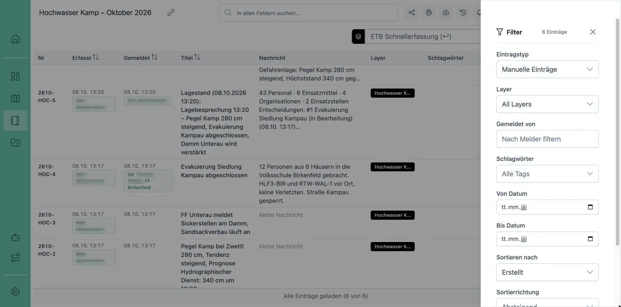The height and width of the screenshot is (307, 621).
Task: Open entry 2610-HOC-5
Action: pos(47,96)
